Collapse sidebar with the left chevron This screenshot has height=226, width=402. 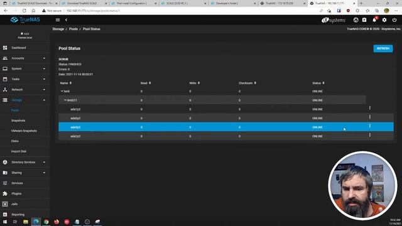(x=66, y=19)
